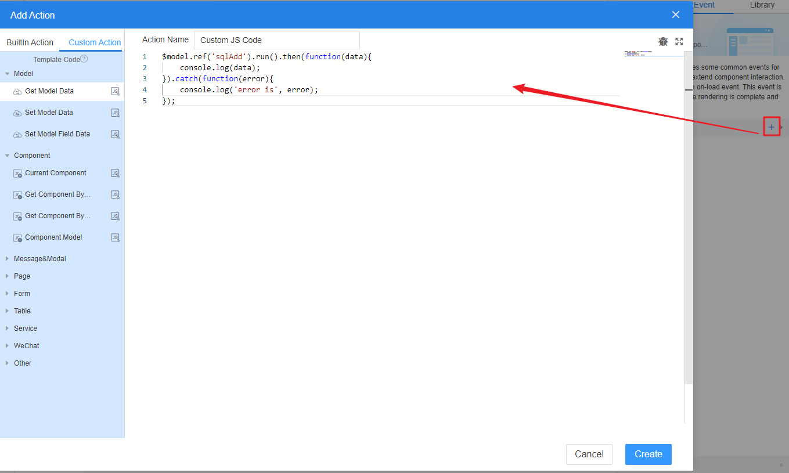Viewport: 789px width, 473px height.
Task: Click JS icon beside first Get Component By row
Action: pos(115,195)
